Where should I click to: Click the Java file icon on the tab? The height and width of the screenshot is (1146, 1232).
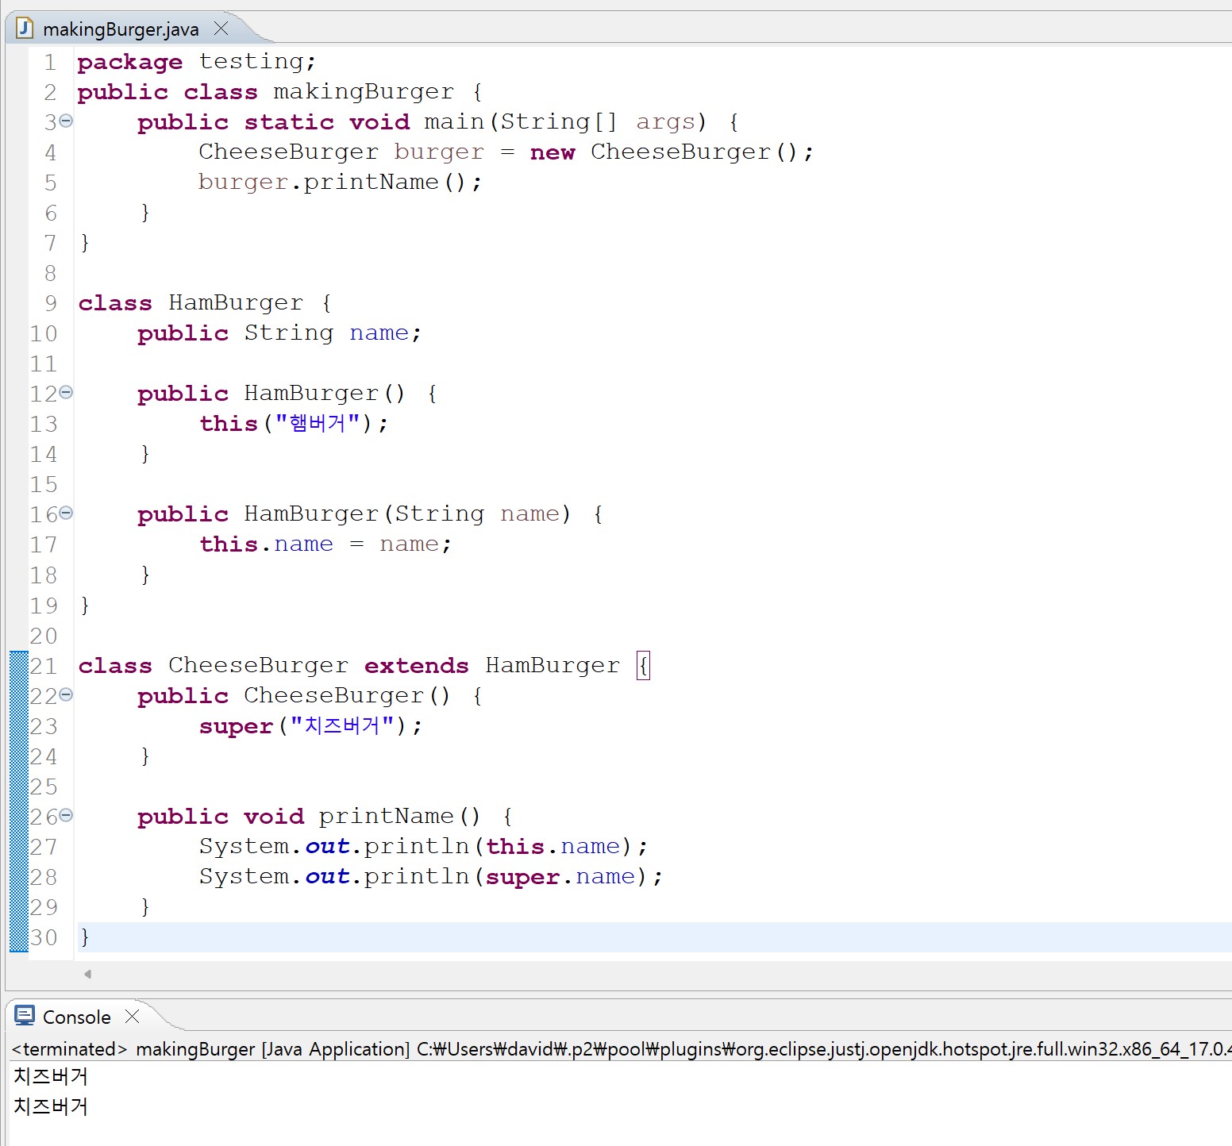pyautogui.click(x=25, y=29)
